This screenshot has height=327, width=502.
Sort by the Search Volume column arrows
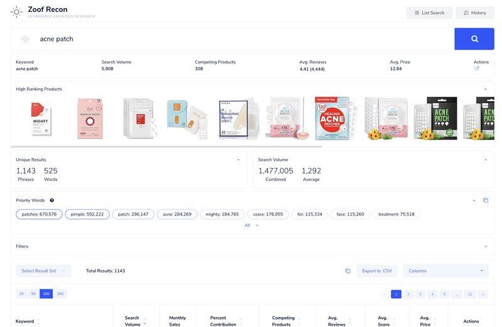click(145, 321)
